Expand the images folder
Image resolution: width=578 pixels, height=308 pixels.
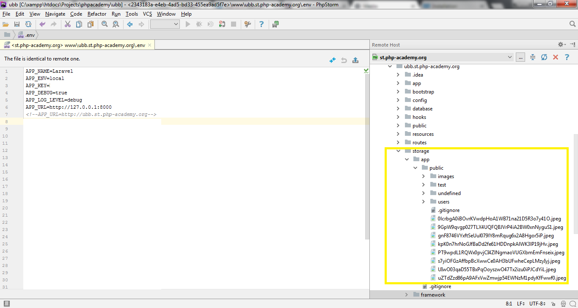(x=423, y=176)
